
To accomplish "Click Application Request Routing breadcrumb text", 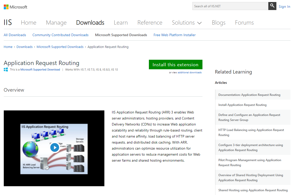I will pos(108,47).
